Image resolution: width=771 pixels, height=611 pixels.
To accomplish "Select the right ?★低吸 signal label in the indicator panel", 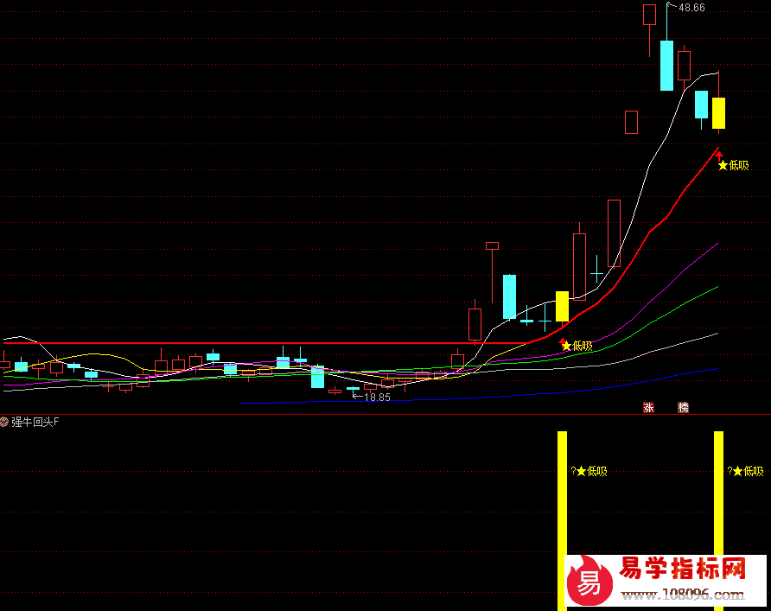I will [x=746, y=471].
